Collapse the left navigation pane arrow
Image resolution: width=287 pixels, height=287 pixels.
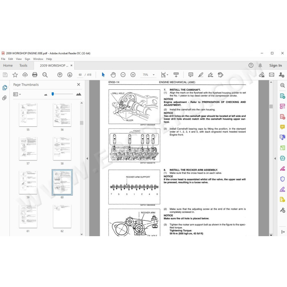pyautogui.click(x=87, y=159)
